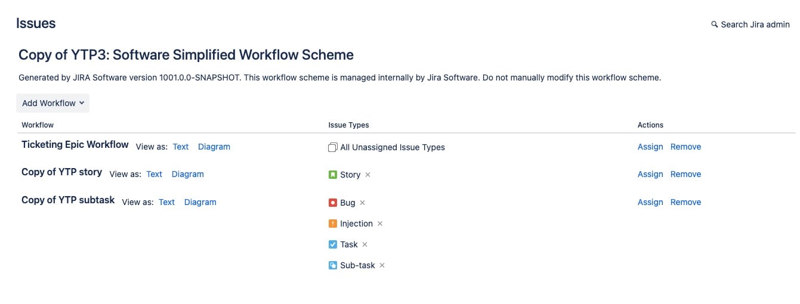Assign issue types to Ticketing Epic Workflow

tap(650, 147)
